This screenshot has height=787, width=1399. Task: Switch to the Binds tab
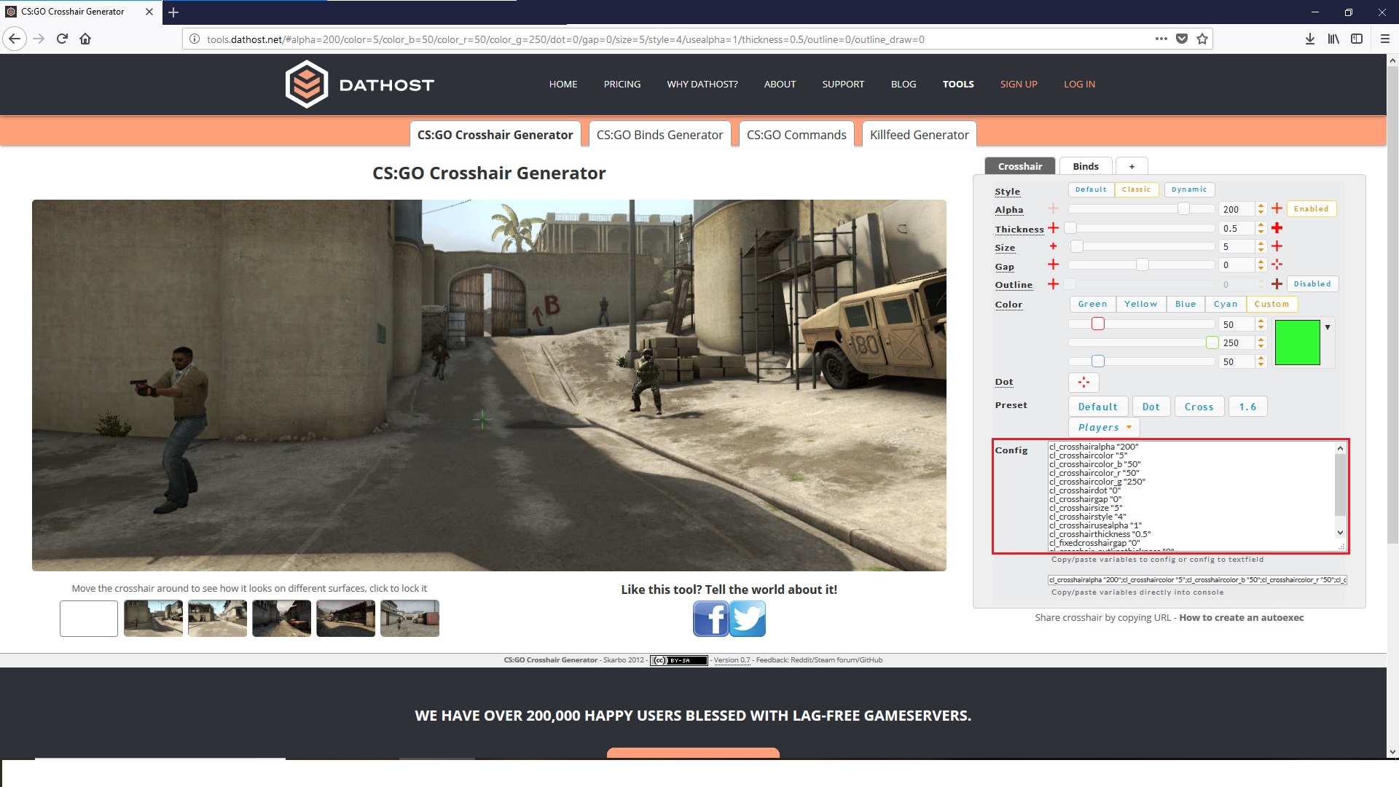point(1085,166)
